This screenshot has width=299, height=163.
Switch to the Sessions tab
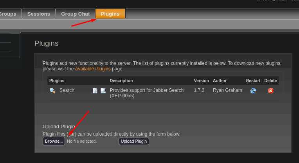pos(39,14)
